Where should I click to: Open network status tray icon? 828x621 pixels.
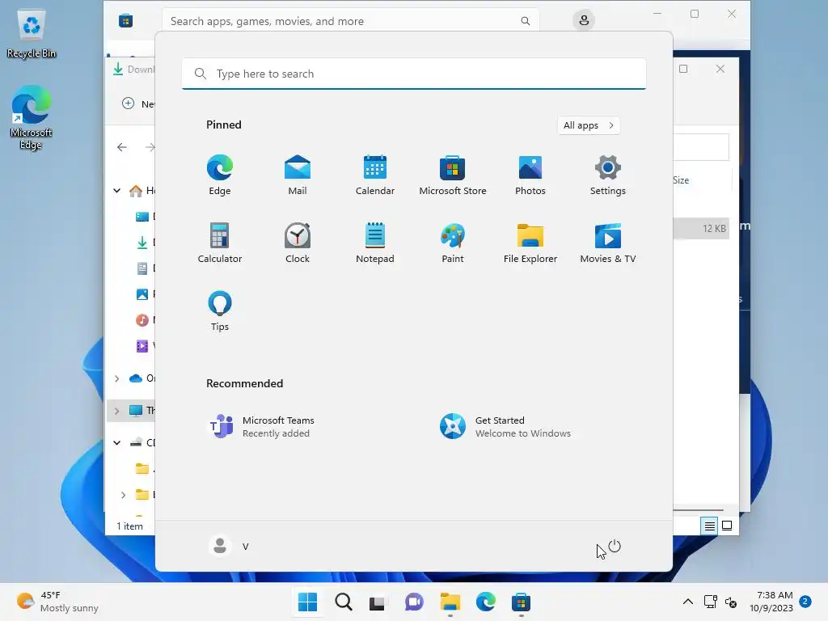coord(710,602)
